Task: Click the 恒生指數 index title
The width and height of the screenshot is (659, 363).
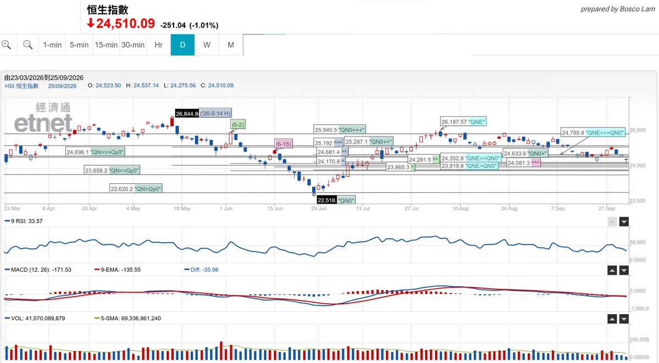Action: pos(108,10)
